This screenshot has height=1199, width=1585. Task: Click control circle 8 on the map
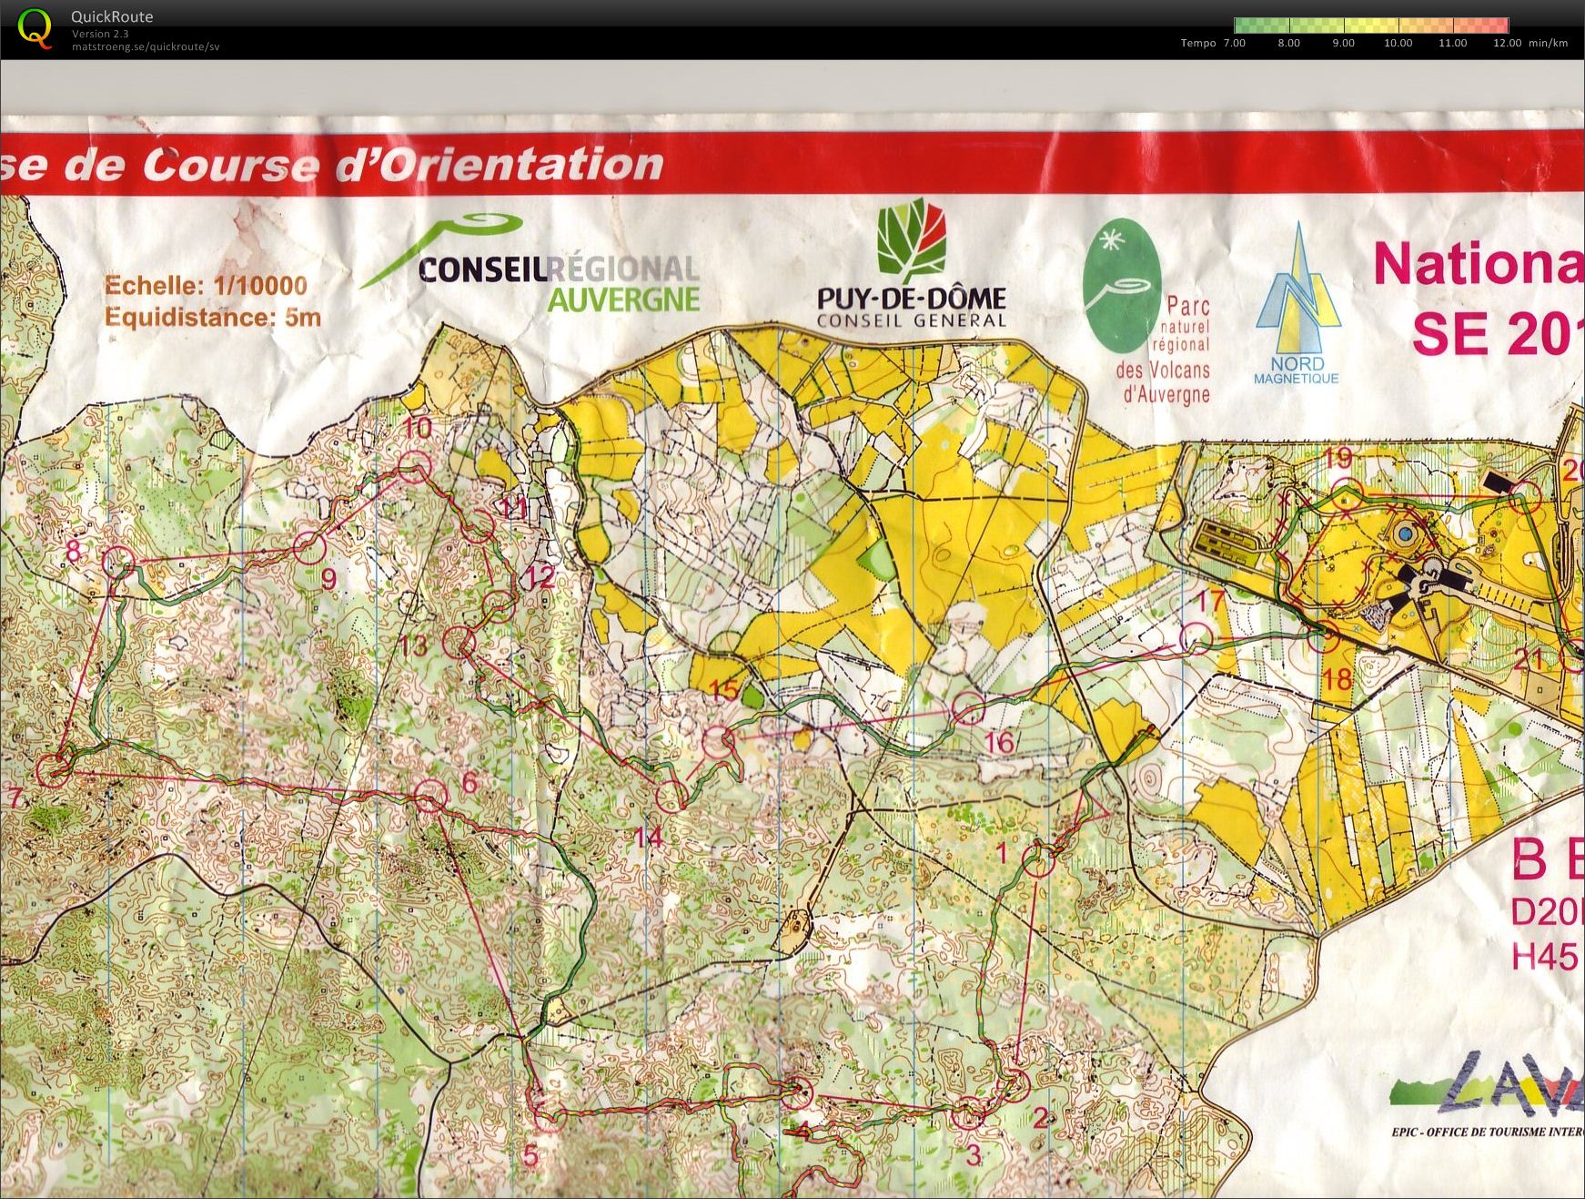point(119,563)
